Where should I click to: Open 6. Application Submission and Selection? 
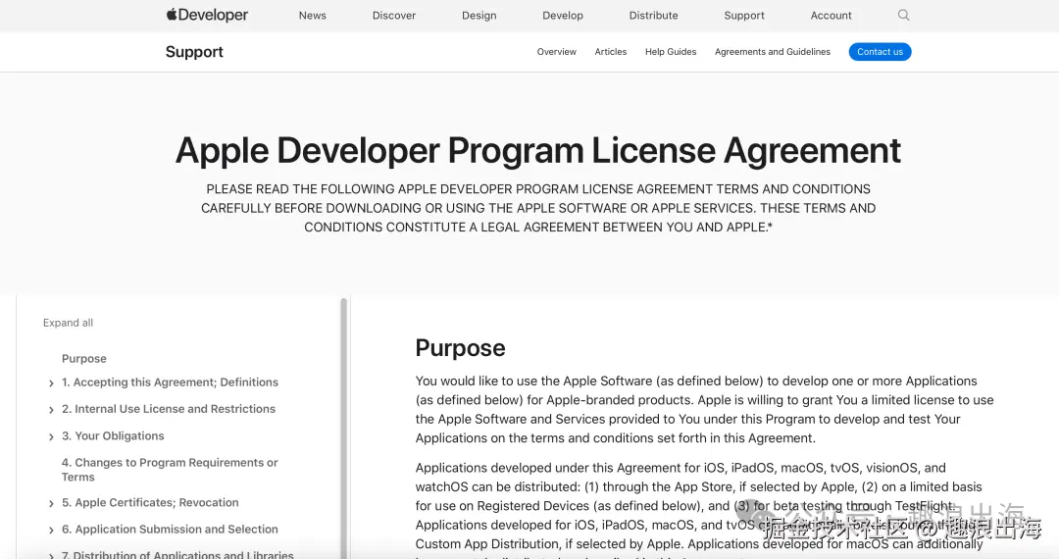coord(171,530)
